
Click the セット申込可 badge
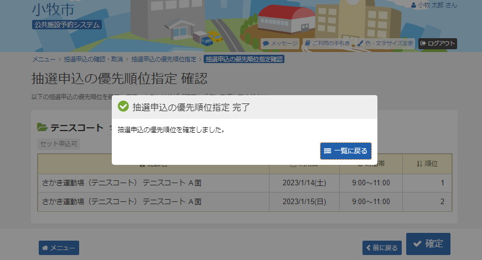(59, 143)
